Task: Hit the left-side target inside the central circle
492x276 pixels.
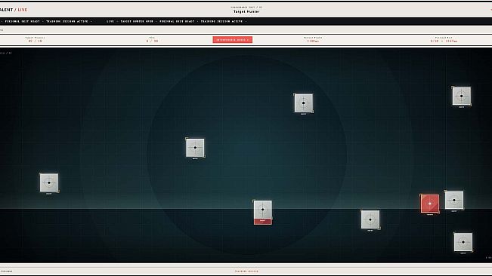Action: [x=195, y=148]
